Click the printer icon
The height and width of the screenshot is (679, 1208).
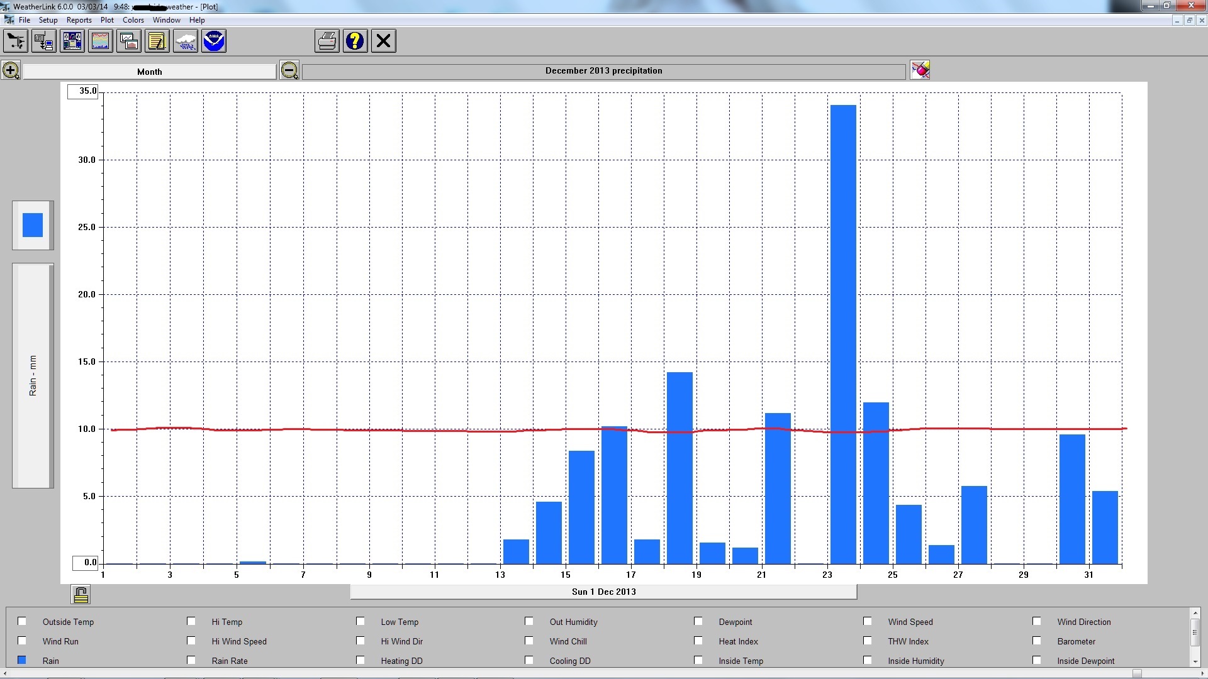point(327,41)
